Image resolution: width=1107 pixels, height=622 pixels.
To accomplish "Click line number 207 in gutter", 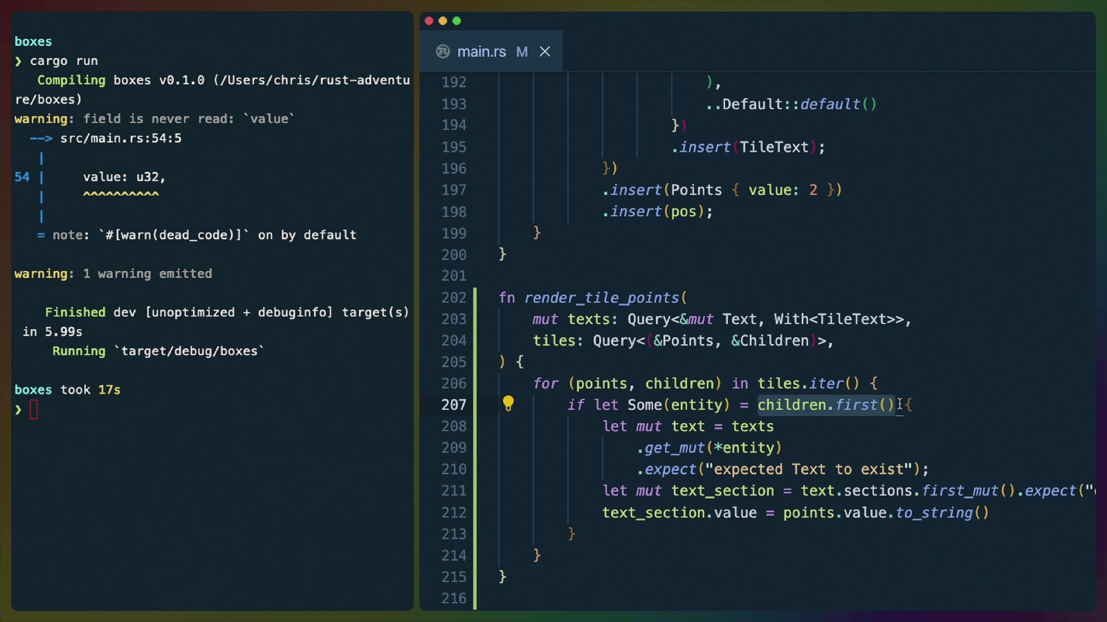I will [454, 405].
